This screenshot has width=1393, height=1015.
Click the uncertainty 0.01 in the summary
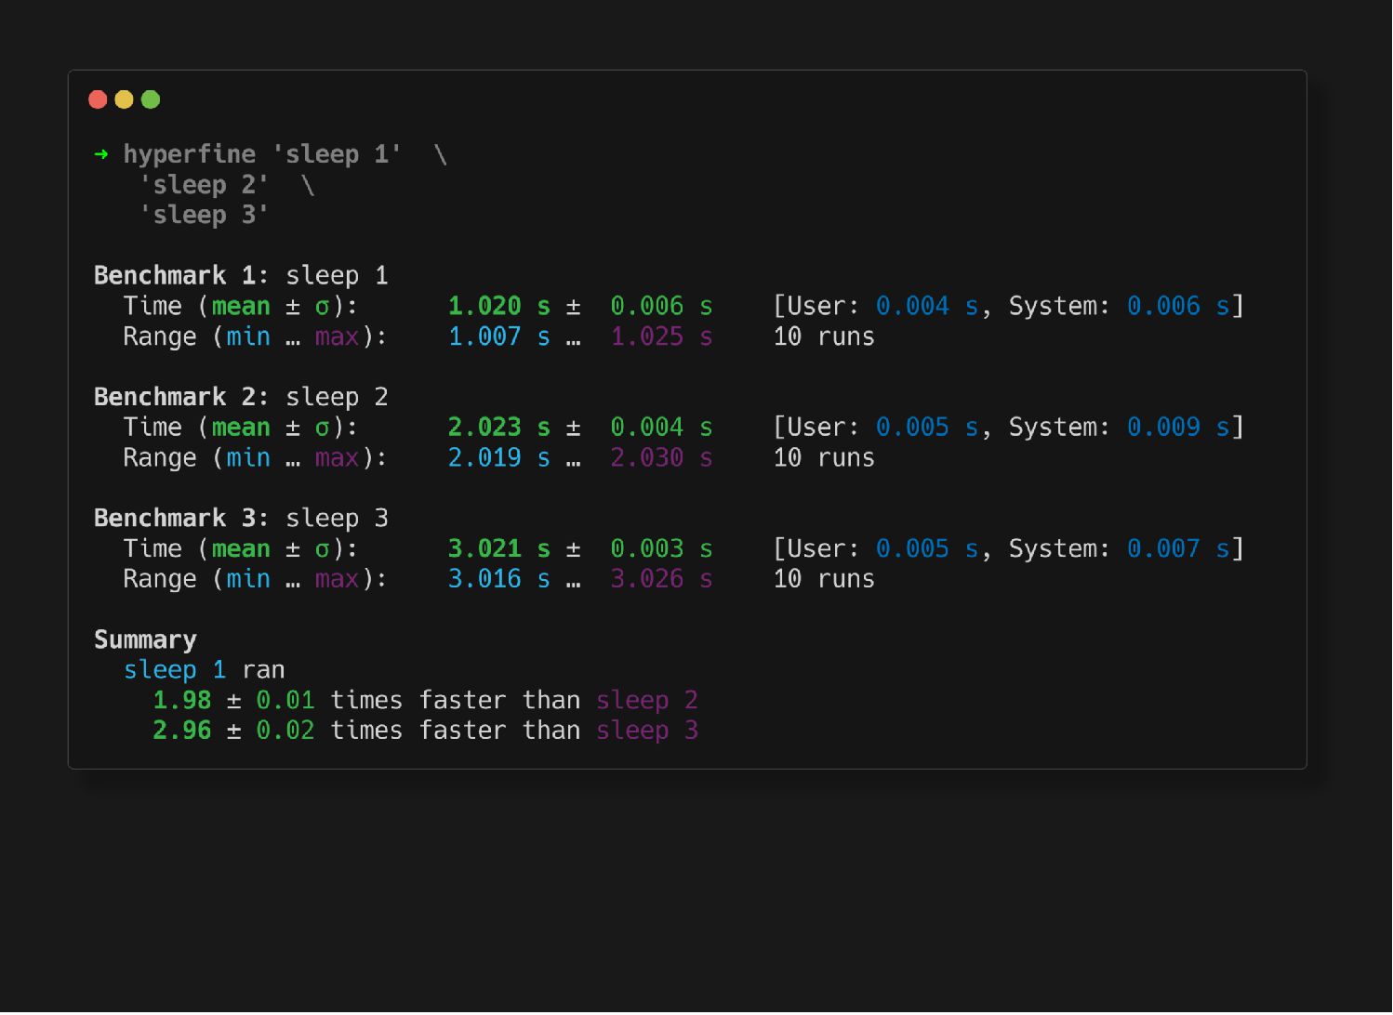[x=285, y=700]
